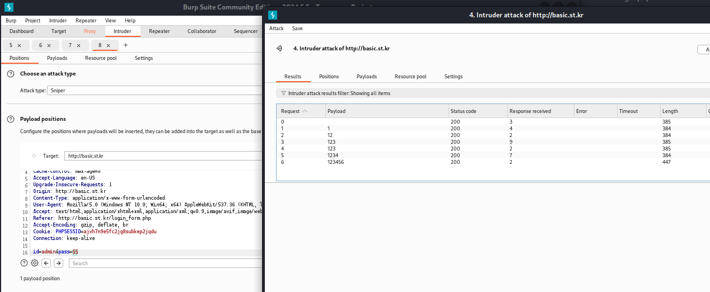Image resolution: width=710 pixels, height=292 pixels.
Task: Open Payloads tab in main Intruder window
Action: click(x=57, y=58)
